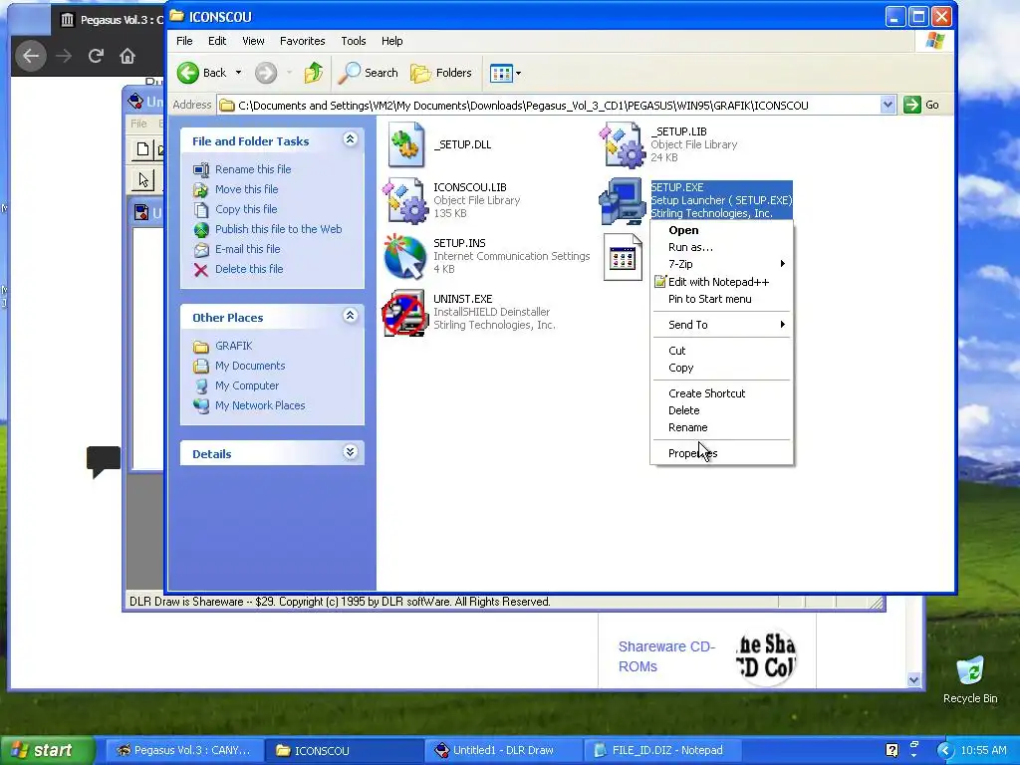Click E-mail this file

(248, 249)
